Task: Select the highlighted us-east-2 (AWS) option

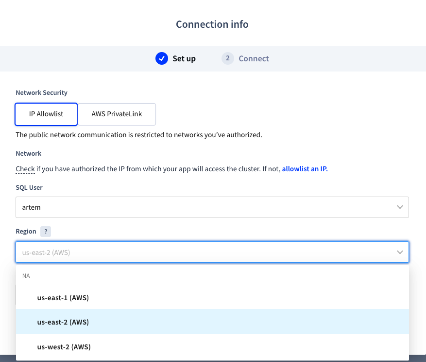Action: click(63, 322)
